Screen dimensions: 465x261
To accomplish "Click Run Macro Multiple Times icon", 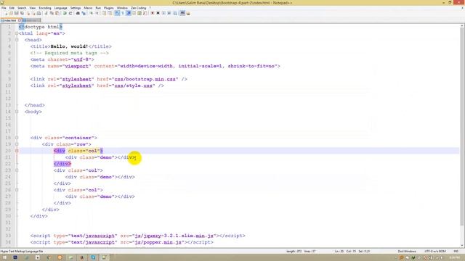I will point(169,13).
